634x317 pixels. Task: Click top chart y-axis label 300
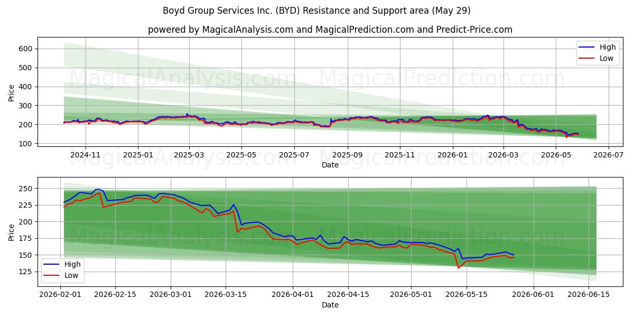26,106
